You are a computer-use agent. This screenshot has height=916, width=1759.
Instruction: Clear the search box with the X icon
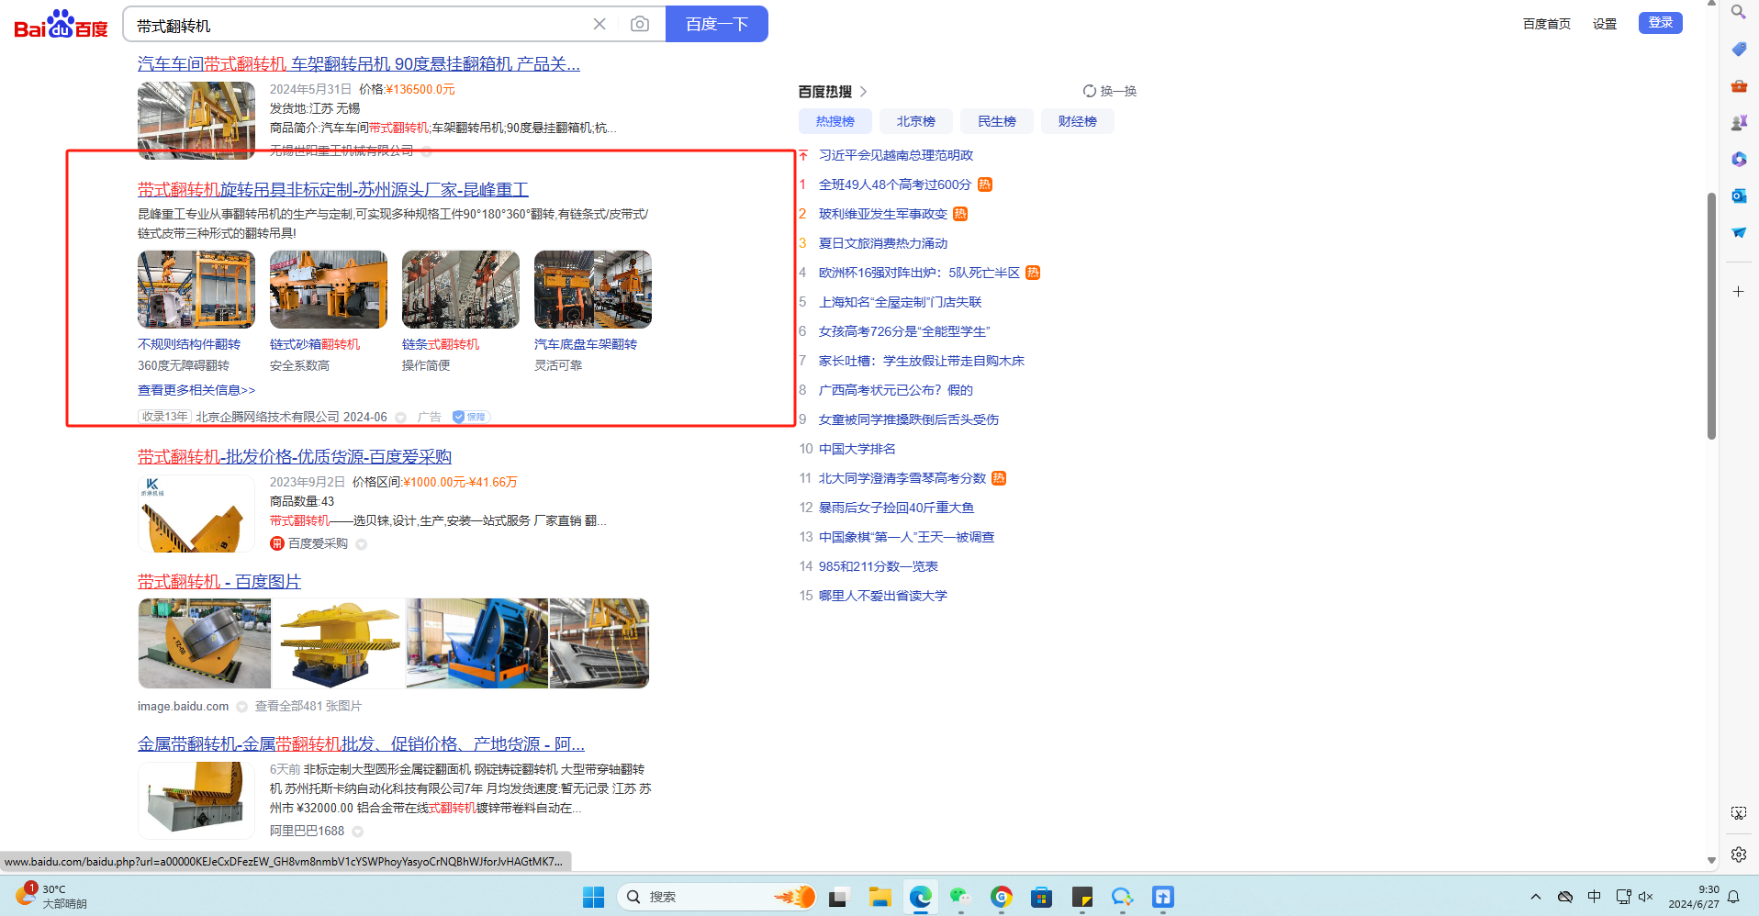(599, 24)
